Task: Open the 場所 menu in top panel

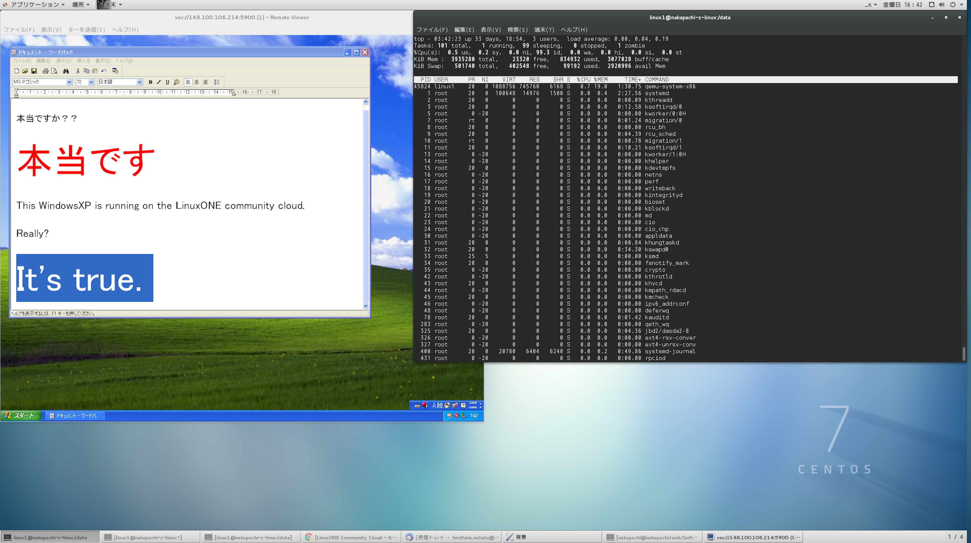Action: point(81,5)
